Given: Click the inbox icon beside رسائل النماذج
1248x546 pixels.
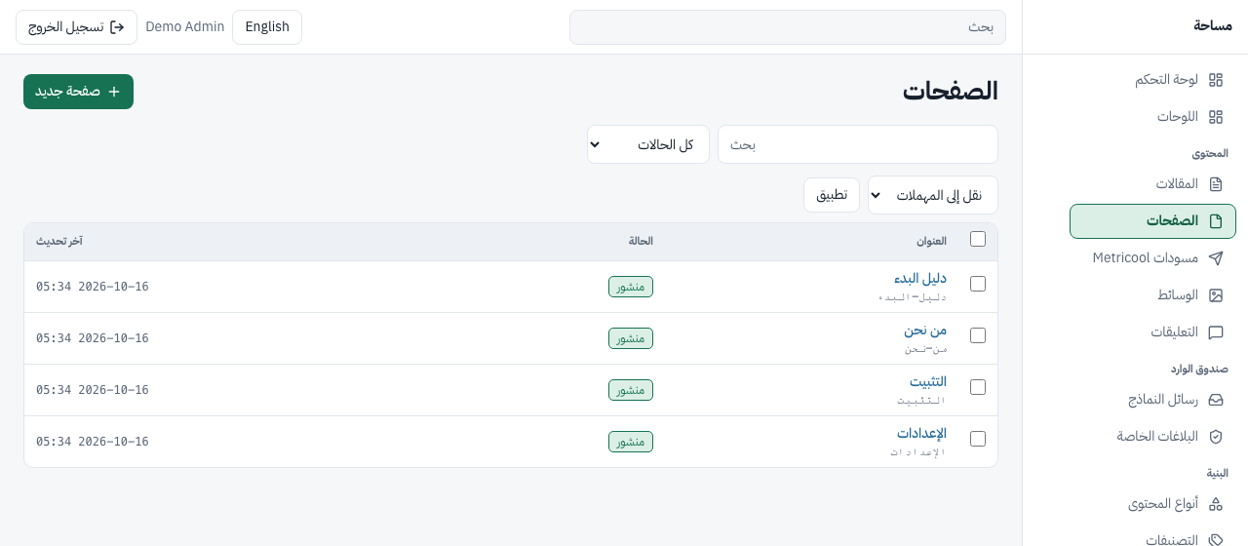Looking at the screenshot, I should click(x=1216, y=400).
